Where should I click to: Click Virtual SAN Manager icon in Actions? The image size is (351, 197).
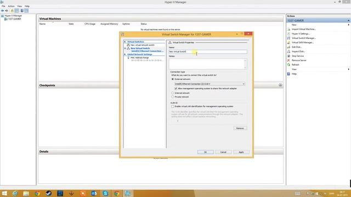288,43
